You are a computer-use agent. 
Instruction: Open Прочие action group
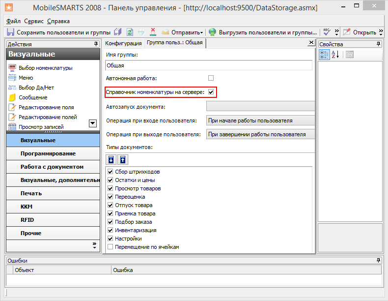[x=53, y=233]
